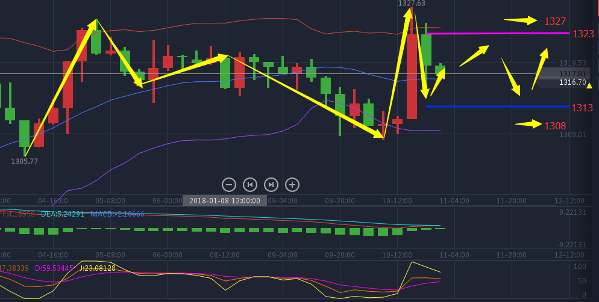This screenshot has width=599, height=302.
Task: Click the 1305.77 low price marker
Action: click(24, 161)
